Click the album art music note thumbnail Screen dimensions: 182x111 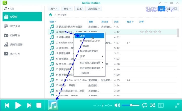coord(53,105)
